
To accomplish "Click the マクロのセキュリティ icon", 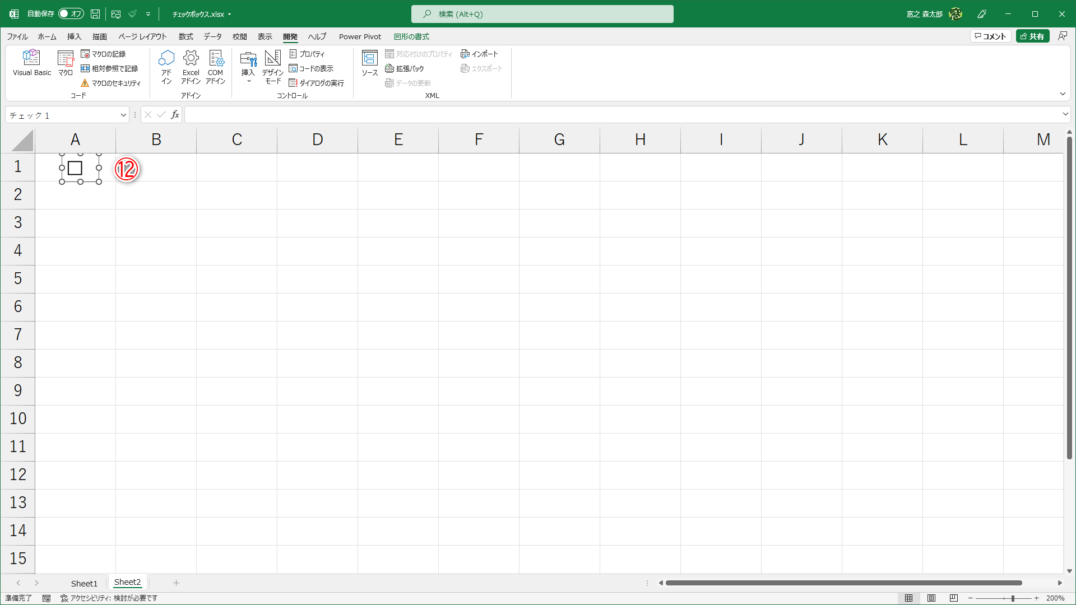I will 110,82.
